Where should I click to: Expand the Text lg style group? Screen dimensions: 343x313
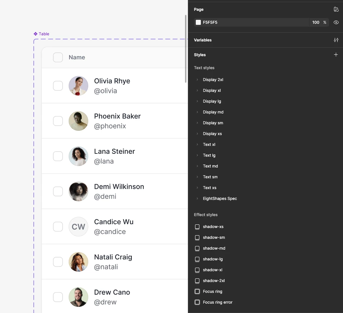click(x=197, y=155)
